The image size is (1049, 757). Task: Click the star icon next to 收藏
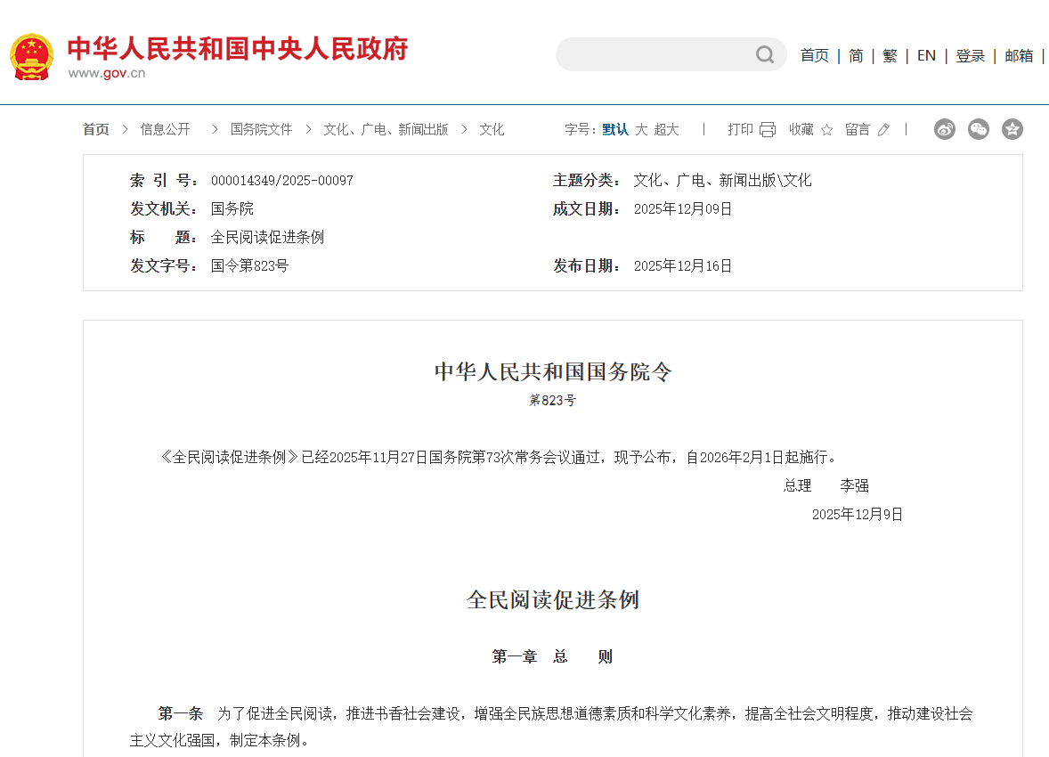826,130
